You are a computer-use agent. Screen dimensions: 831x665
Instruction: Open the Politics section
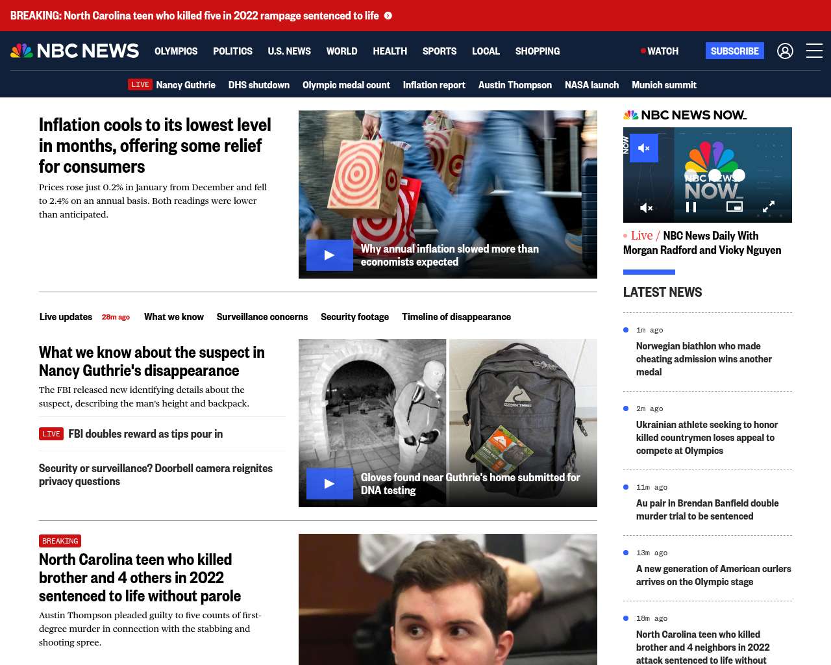[232, 51]
